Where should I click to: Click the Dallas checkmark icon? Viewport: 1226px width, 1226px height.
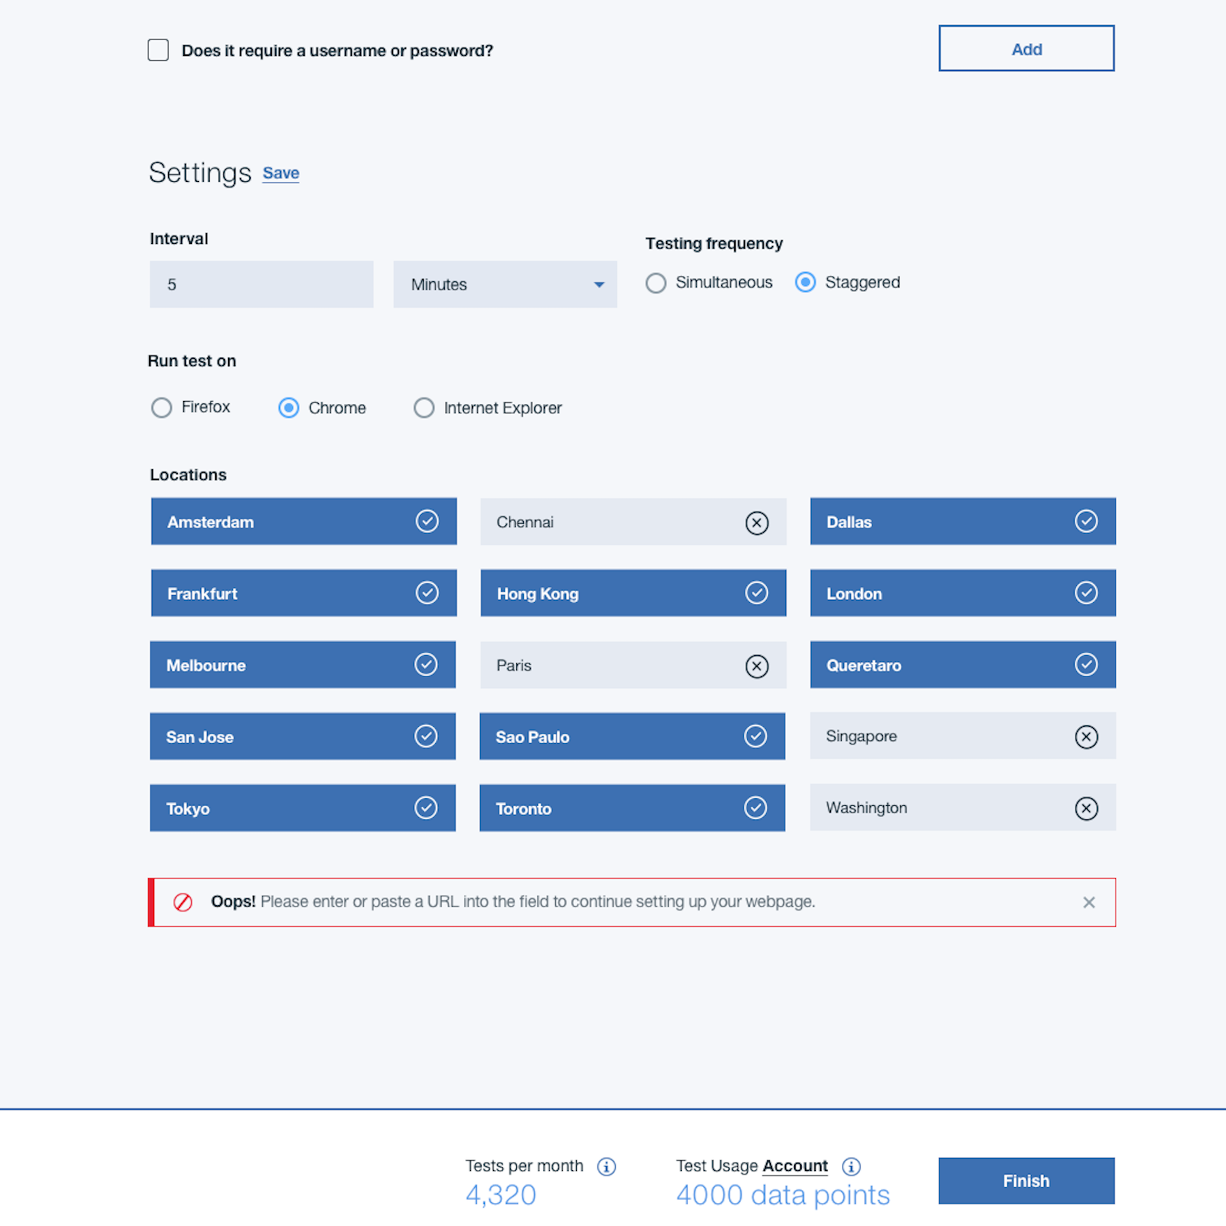click(1086, 521)
